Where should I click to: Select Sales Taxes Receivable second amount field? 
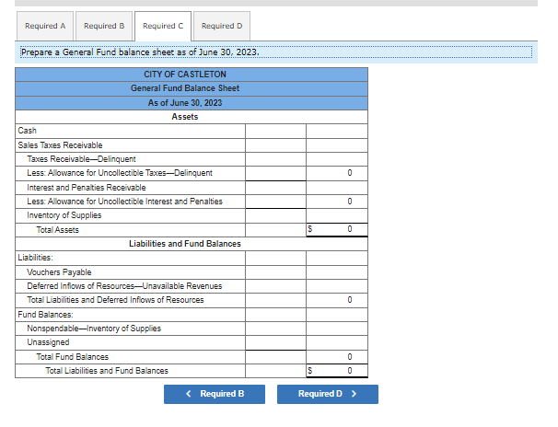coord(337,145)
